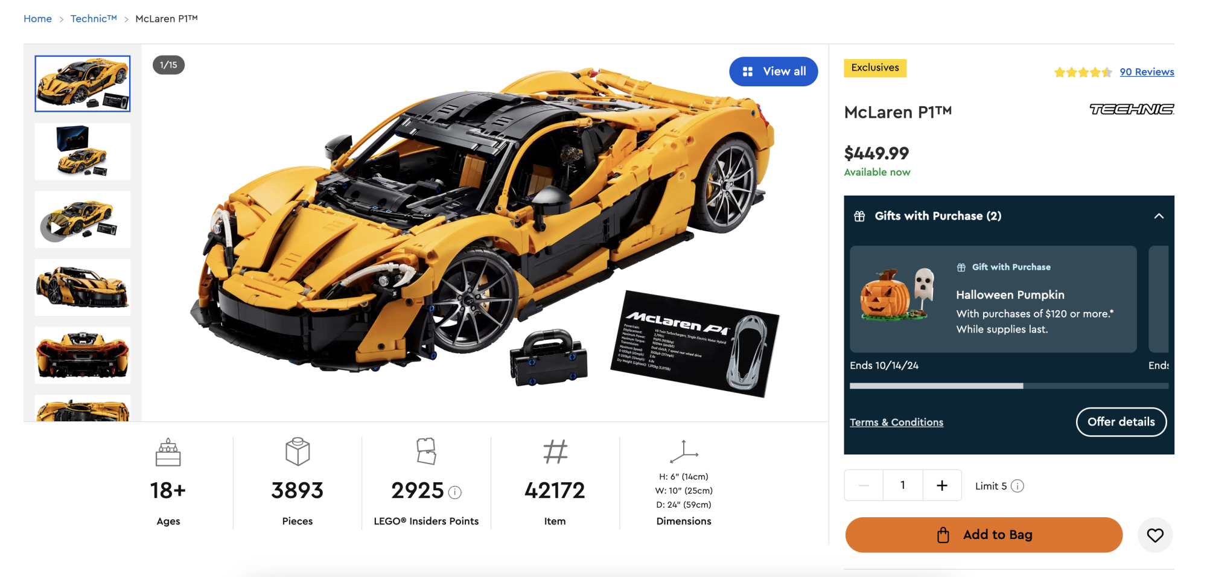This screenshot has width=1207, height=577.
Task: Collapse the Gifts with Purchase panel
Action: tap(1159, 216)
